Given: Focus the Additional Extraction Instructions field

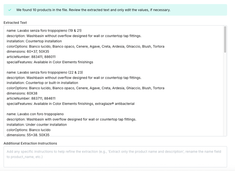Looking at the screenshot, I should tap(115, 157).
